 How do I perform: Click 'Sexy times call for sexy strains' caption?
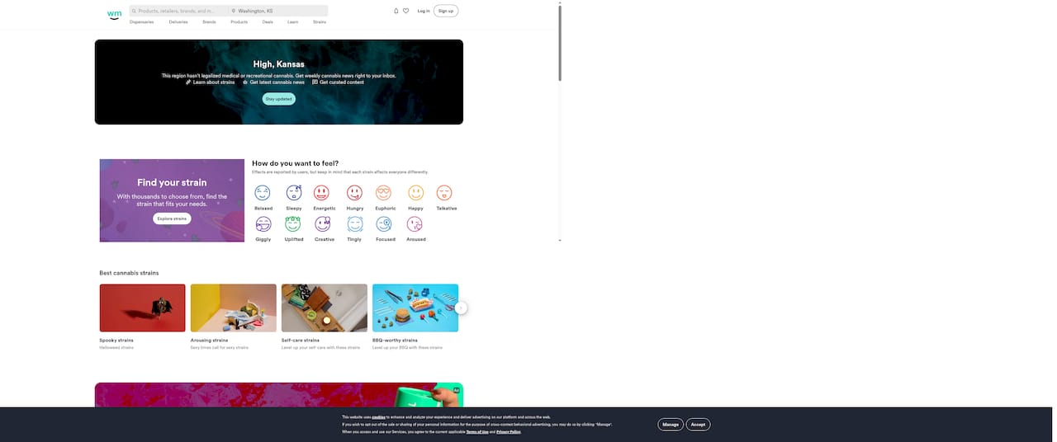pyautogui.click(x=219, y=348)
